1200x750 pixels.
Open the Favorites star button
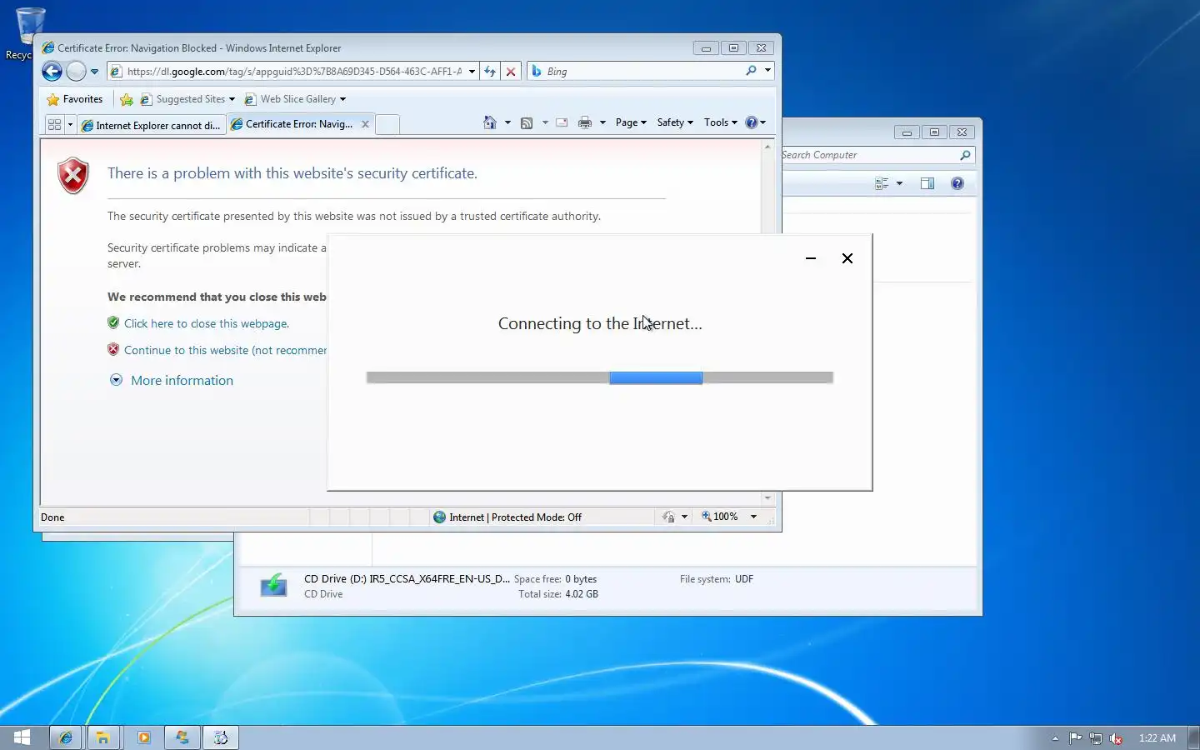[75, 99]
